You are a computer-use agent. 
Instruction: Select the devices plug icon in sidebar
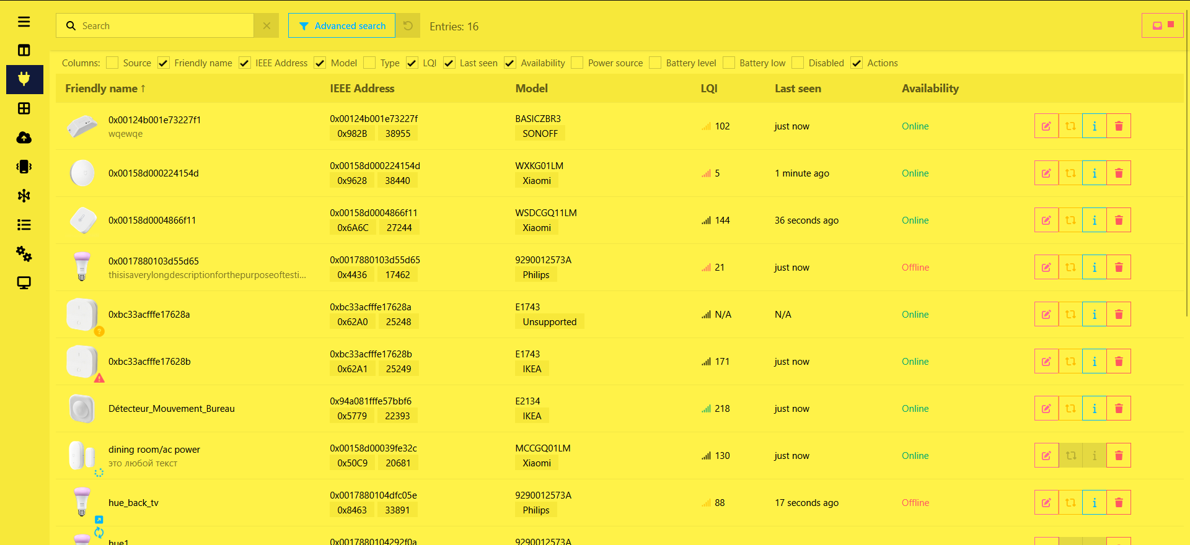(24, 79)
